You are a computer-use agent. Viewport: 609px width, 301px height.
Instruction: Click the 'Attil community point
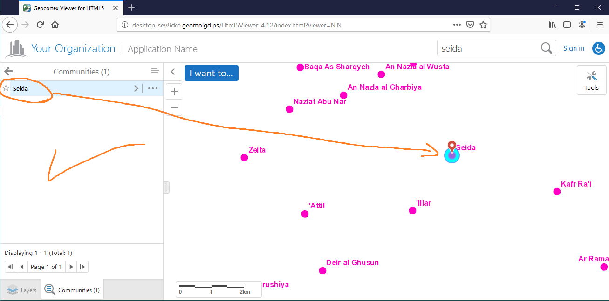(x=305, y=214)
